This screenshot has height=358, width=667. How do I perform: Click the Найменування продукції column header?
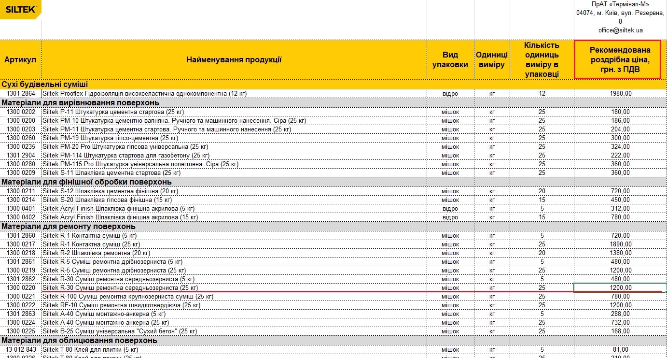tap(234, 60)
